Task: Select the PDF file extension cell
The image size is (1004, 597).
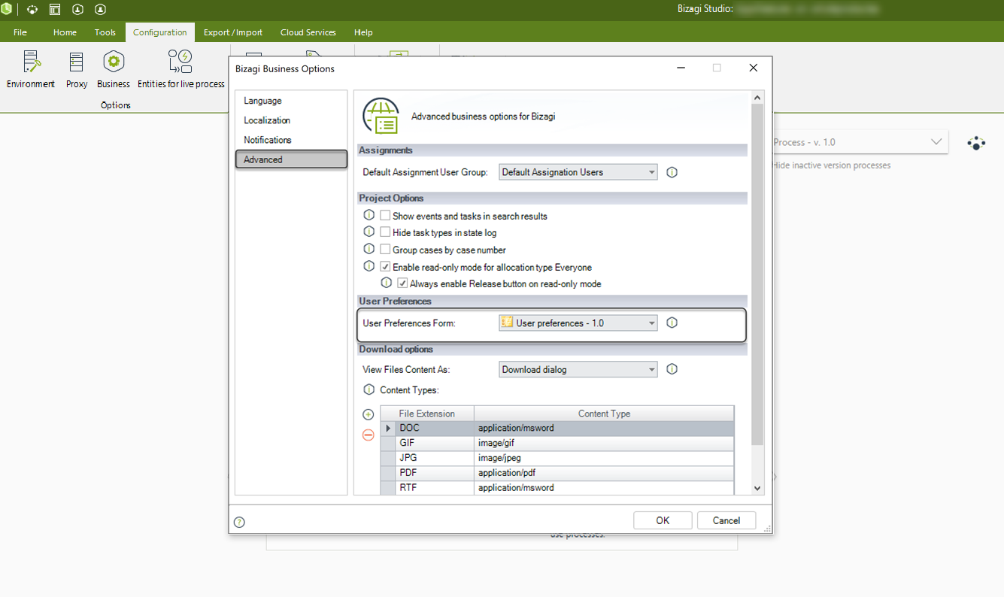Action: 435,473
